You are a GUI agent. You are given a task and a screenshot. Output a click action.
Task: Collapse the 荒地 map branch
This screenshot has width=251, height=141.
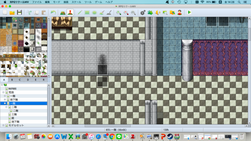coord(4,92)
